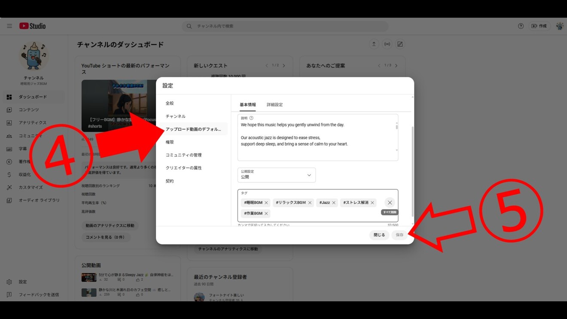The height and width of the screenshot is (319, 567).
Task: Go to previous 新しいクエスト card
Action: pyautogui.click(x=267, y=66)
